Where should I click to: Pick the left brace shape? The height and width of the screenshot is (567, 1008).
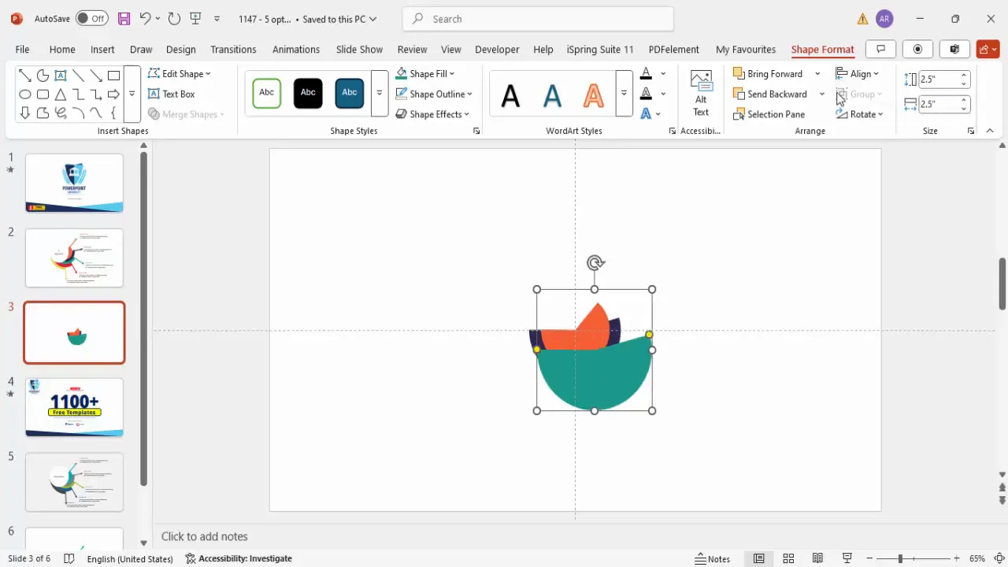pyautogui.click(x=113, y=113)
